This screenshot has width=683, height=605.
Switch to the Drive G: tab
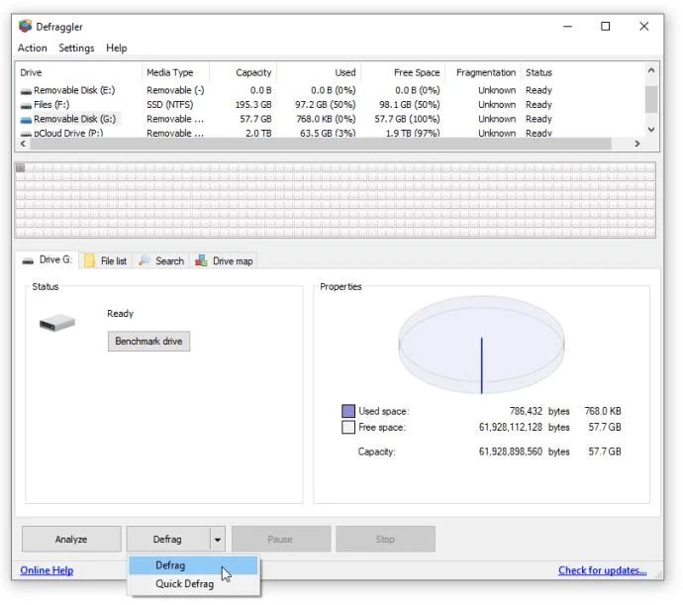pos(48,259)
